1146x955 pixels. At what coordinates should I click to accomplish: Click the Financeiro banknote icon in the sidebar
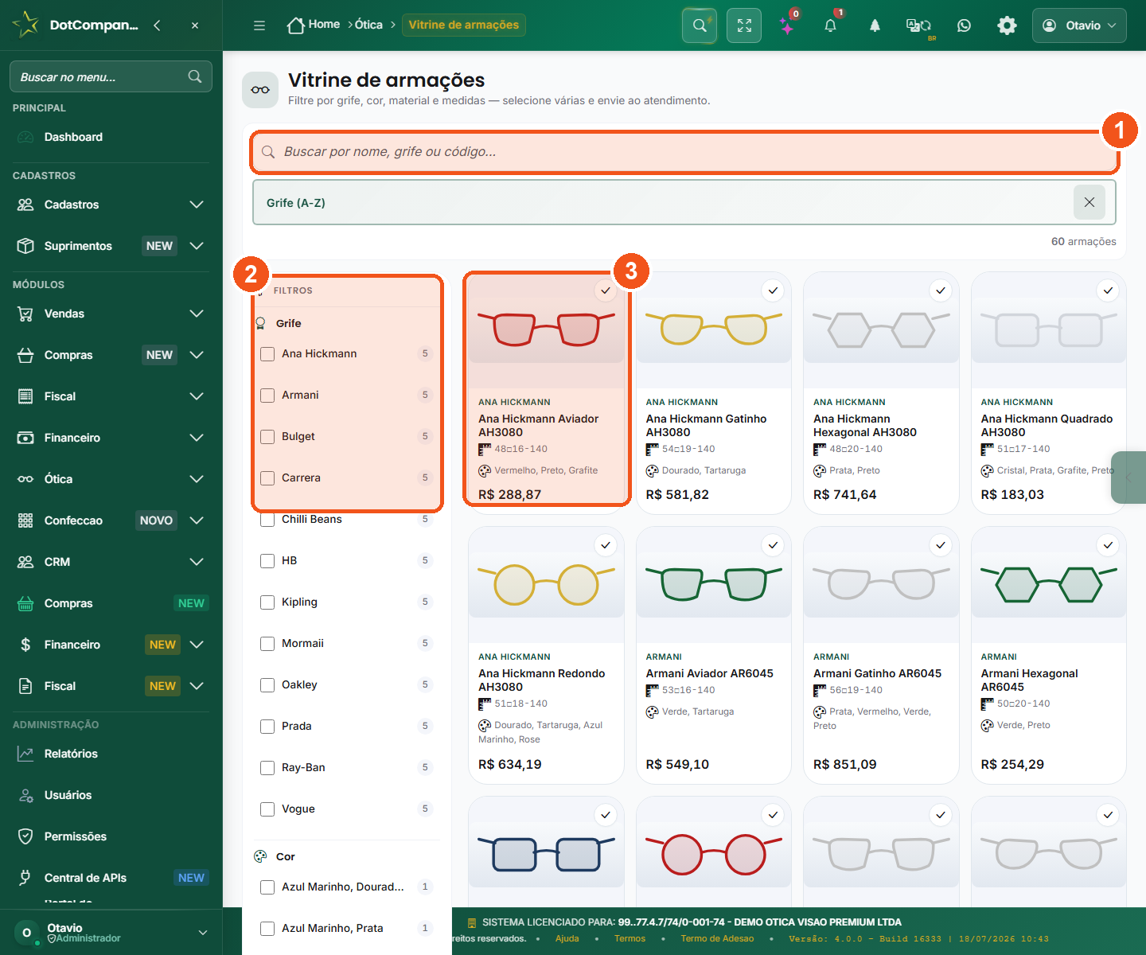point(25,438)
